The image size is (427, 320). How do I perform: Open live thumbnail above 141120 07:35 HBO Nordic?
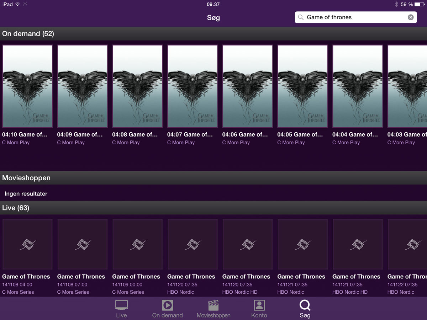pos(193,244)
